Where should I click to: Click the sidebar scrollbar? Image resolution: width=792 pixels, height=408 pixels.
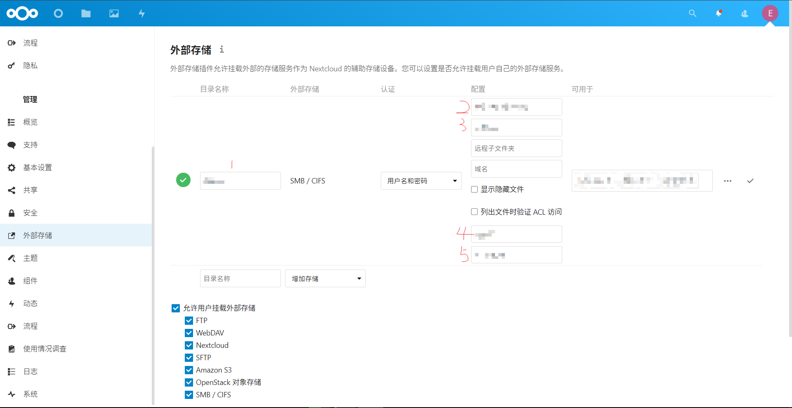pyautogui.click(x=153, y=276)
